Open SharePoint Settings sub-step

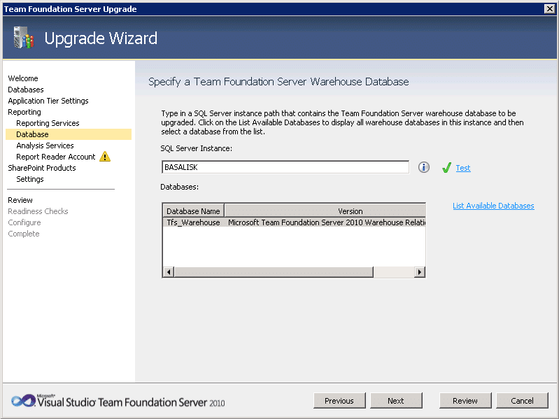point(30,179)
